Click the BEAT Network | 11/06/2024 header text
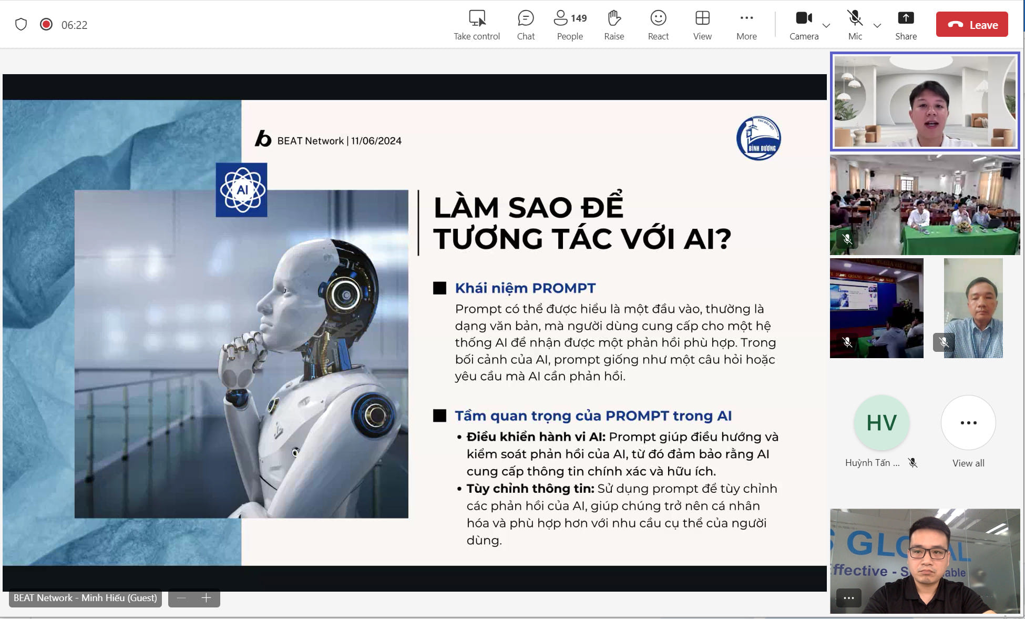The image size is (1025, 619). (x=339, y=141)
